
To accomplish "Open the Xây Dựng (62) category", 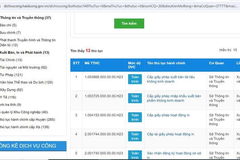I will point(11,90).
